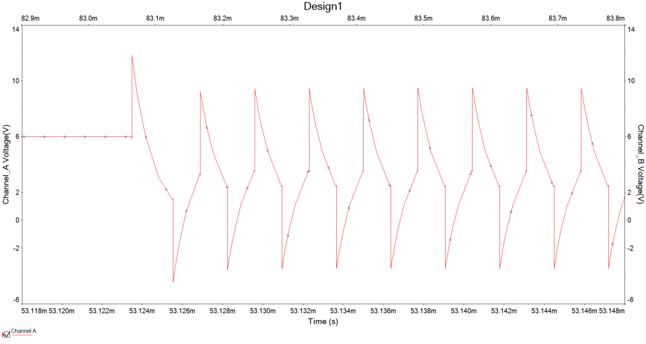The width and height of the screenshot is (646, 344).
Task: Click the red selected-trace arrow marker beside checkbox
Action: (3, 334)
